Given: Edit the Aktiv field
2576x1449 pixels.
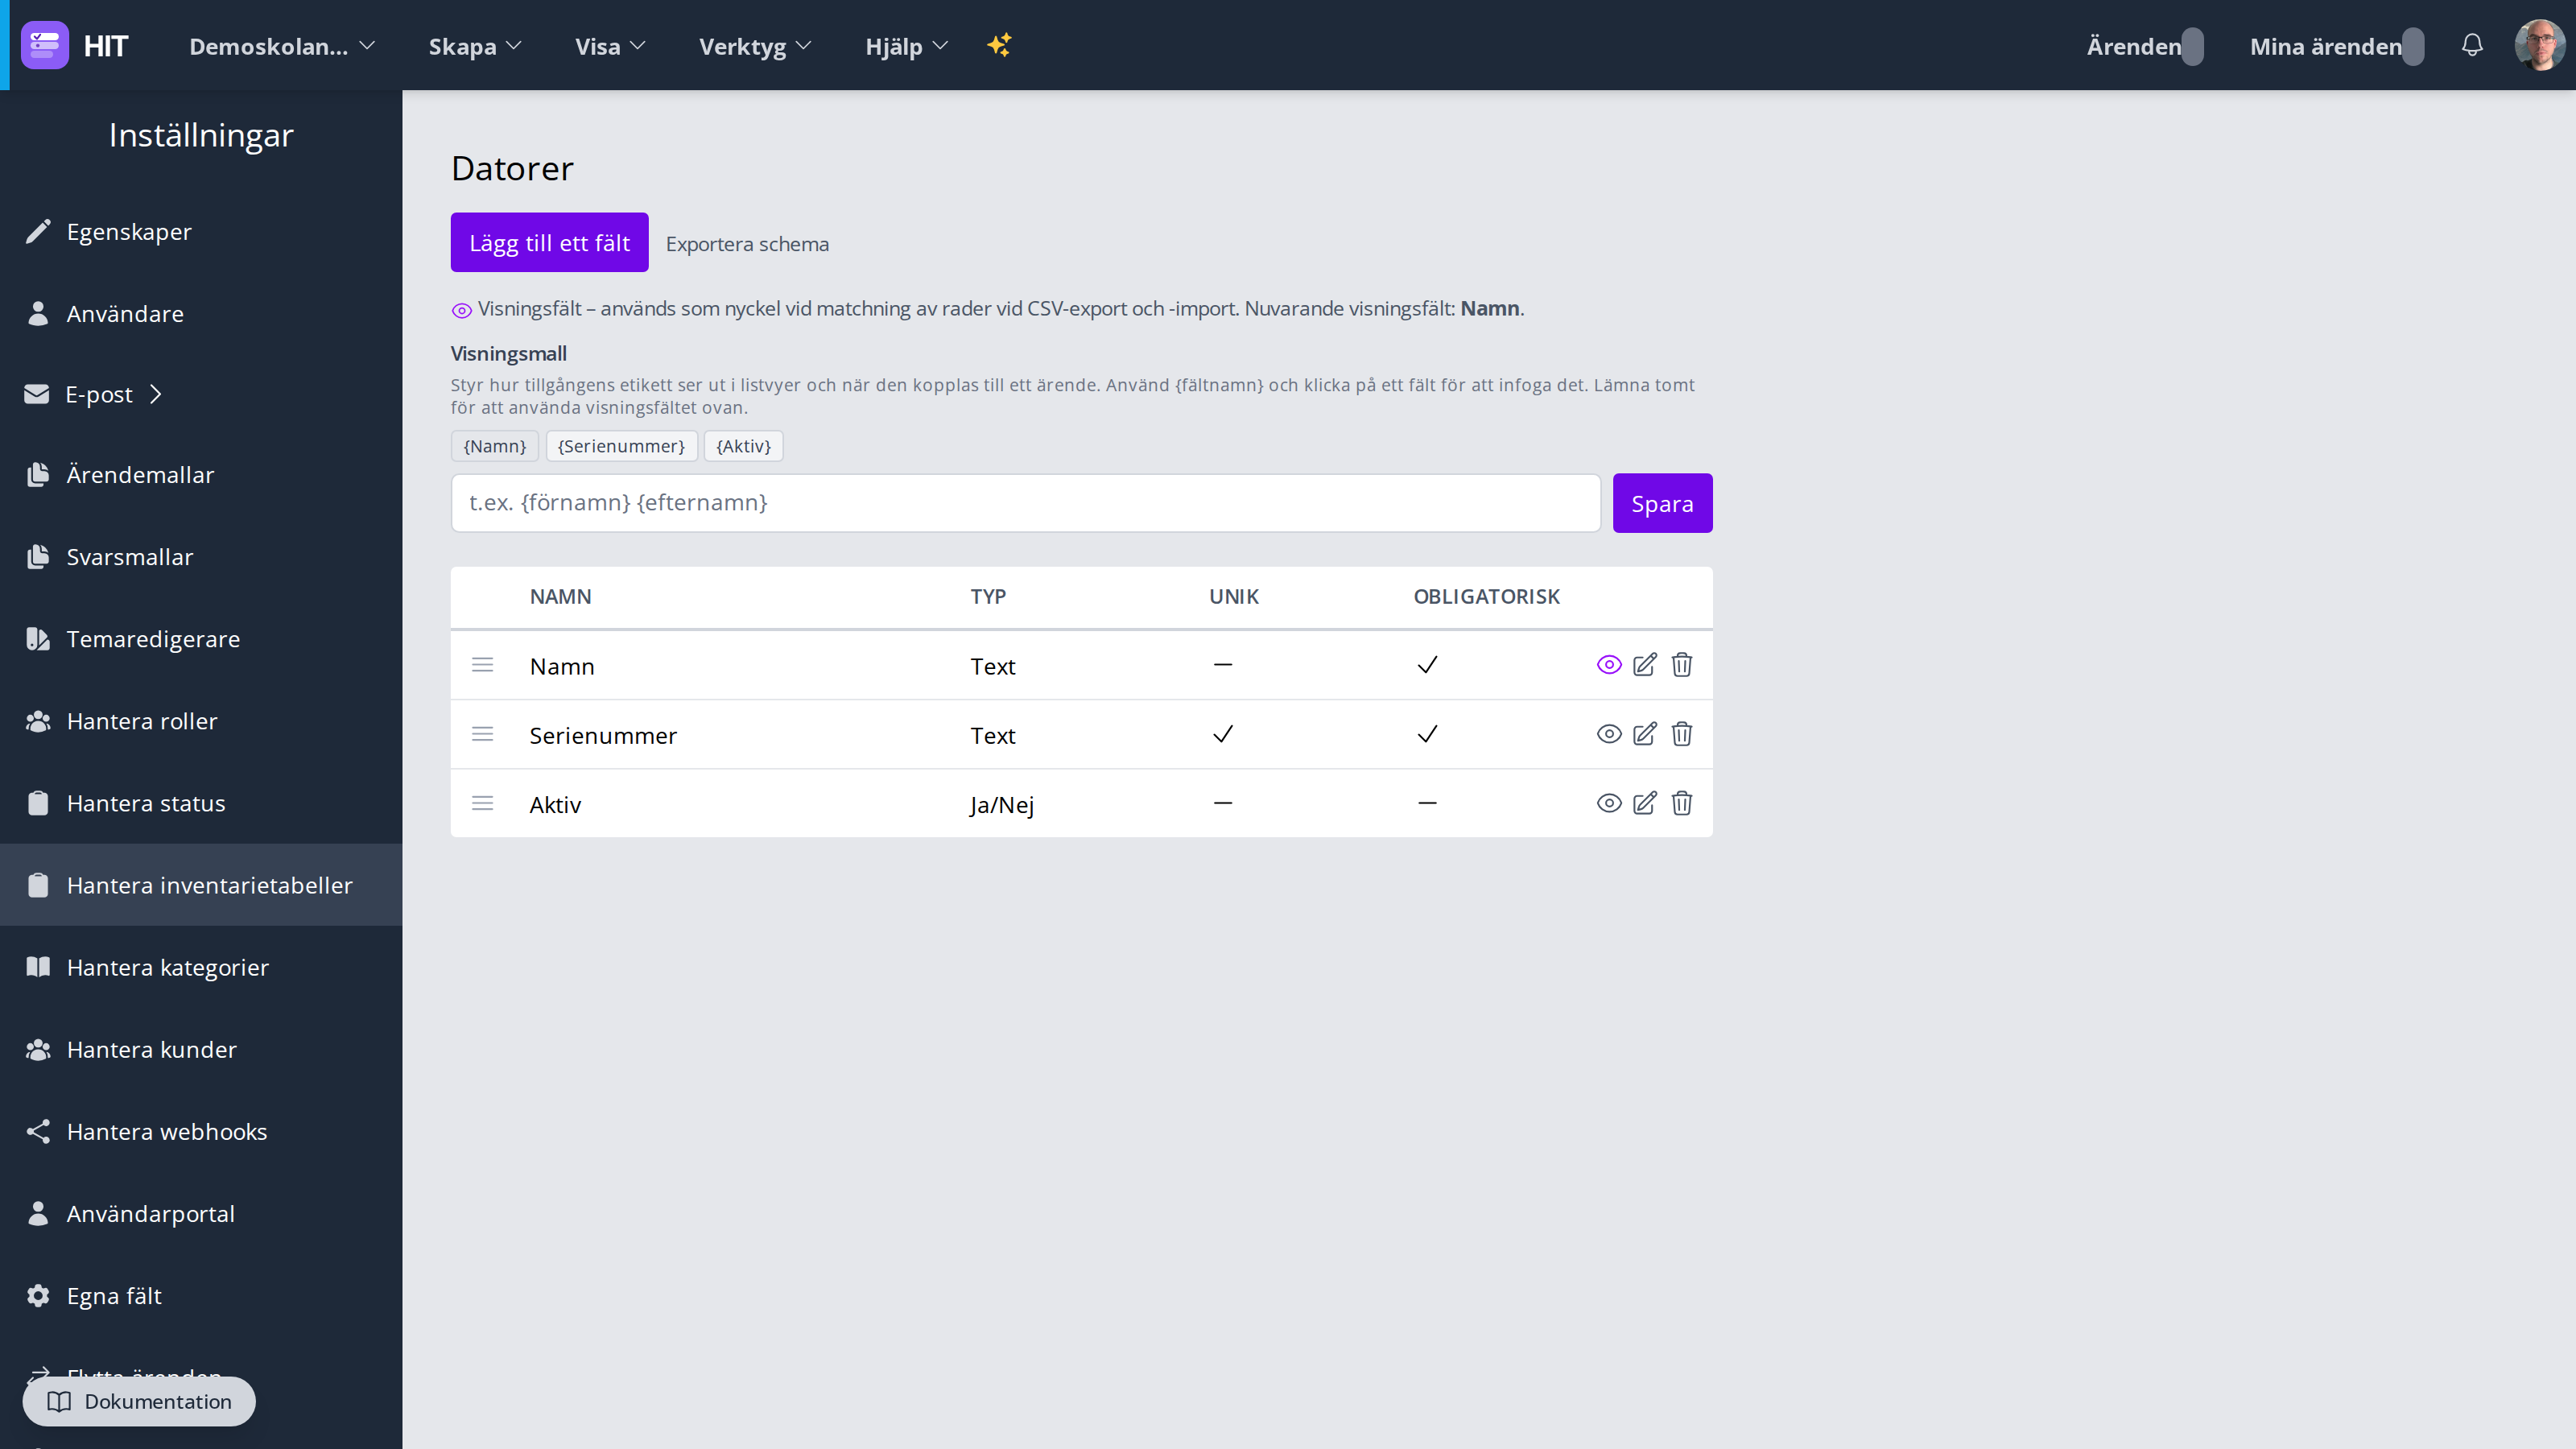Looking at the screenshot, I should pyautogui.click(x=1644, y=803).
